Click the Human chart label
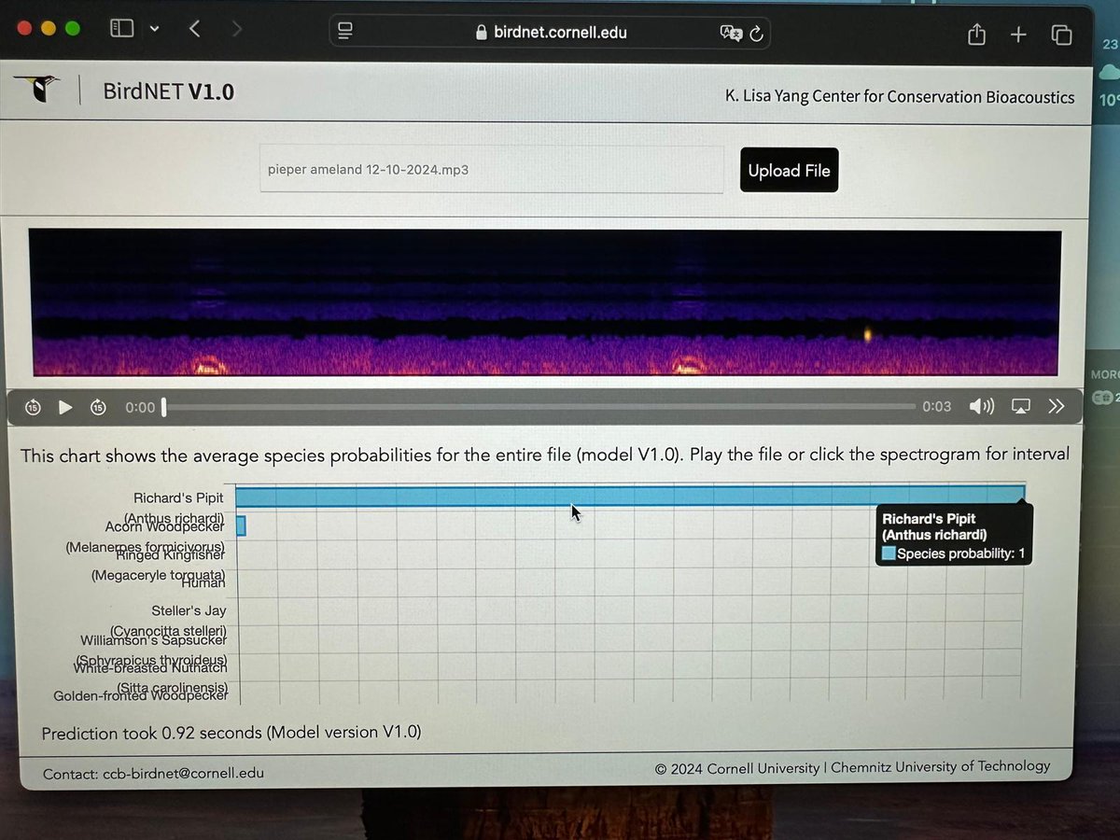The image size is (1120, 840). (203, 582)
